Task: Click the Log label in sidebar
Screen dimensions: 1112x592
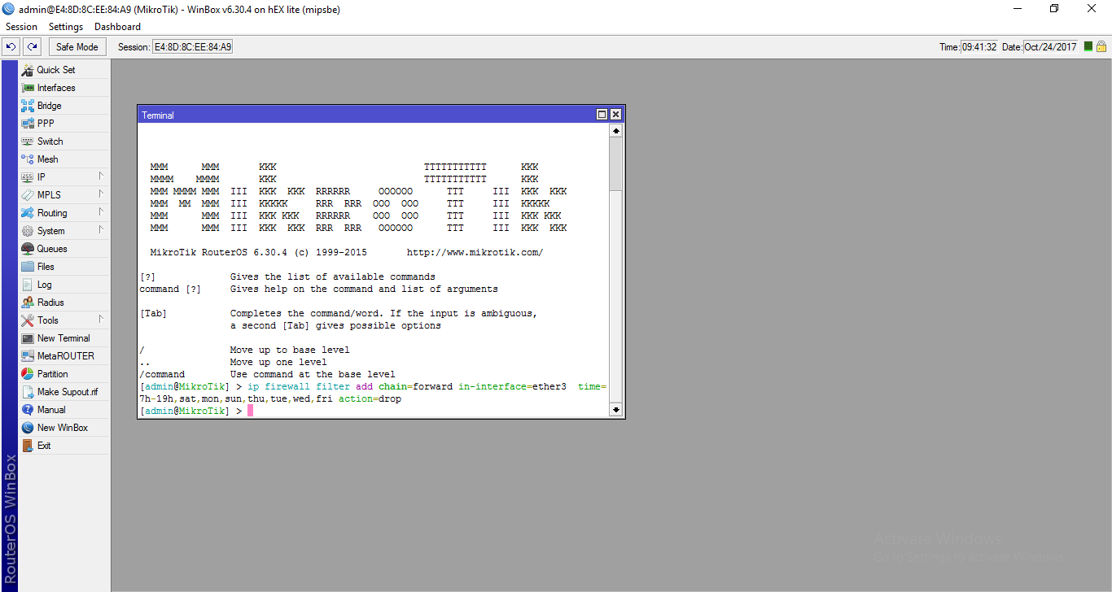Action: pos(44,285)
